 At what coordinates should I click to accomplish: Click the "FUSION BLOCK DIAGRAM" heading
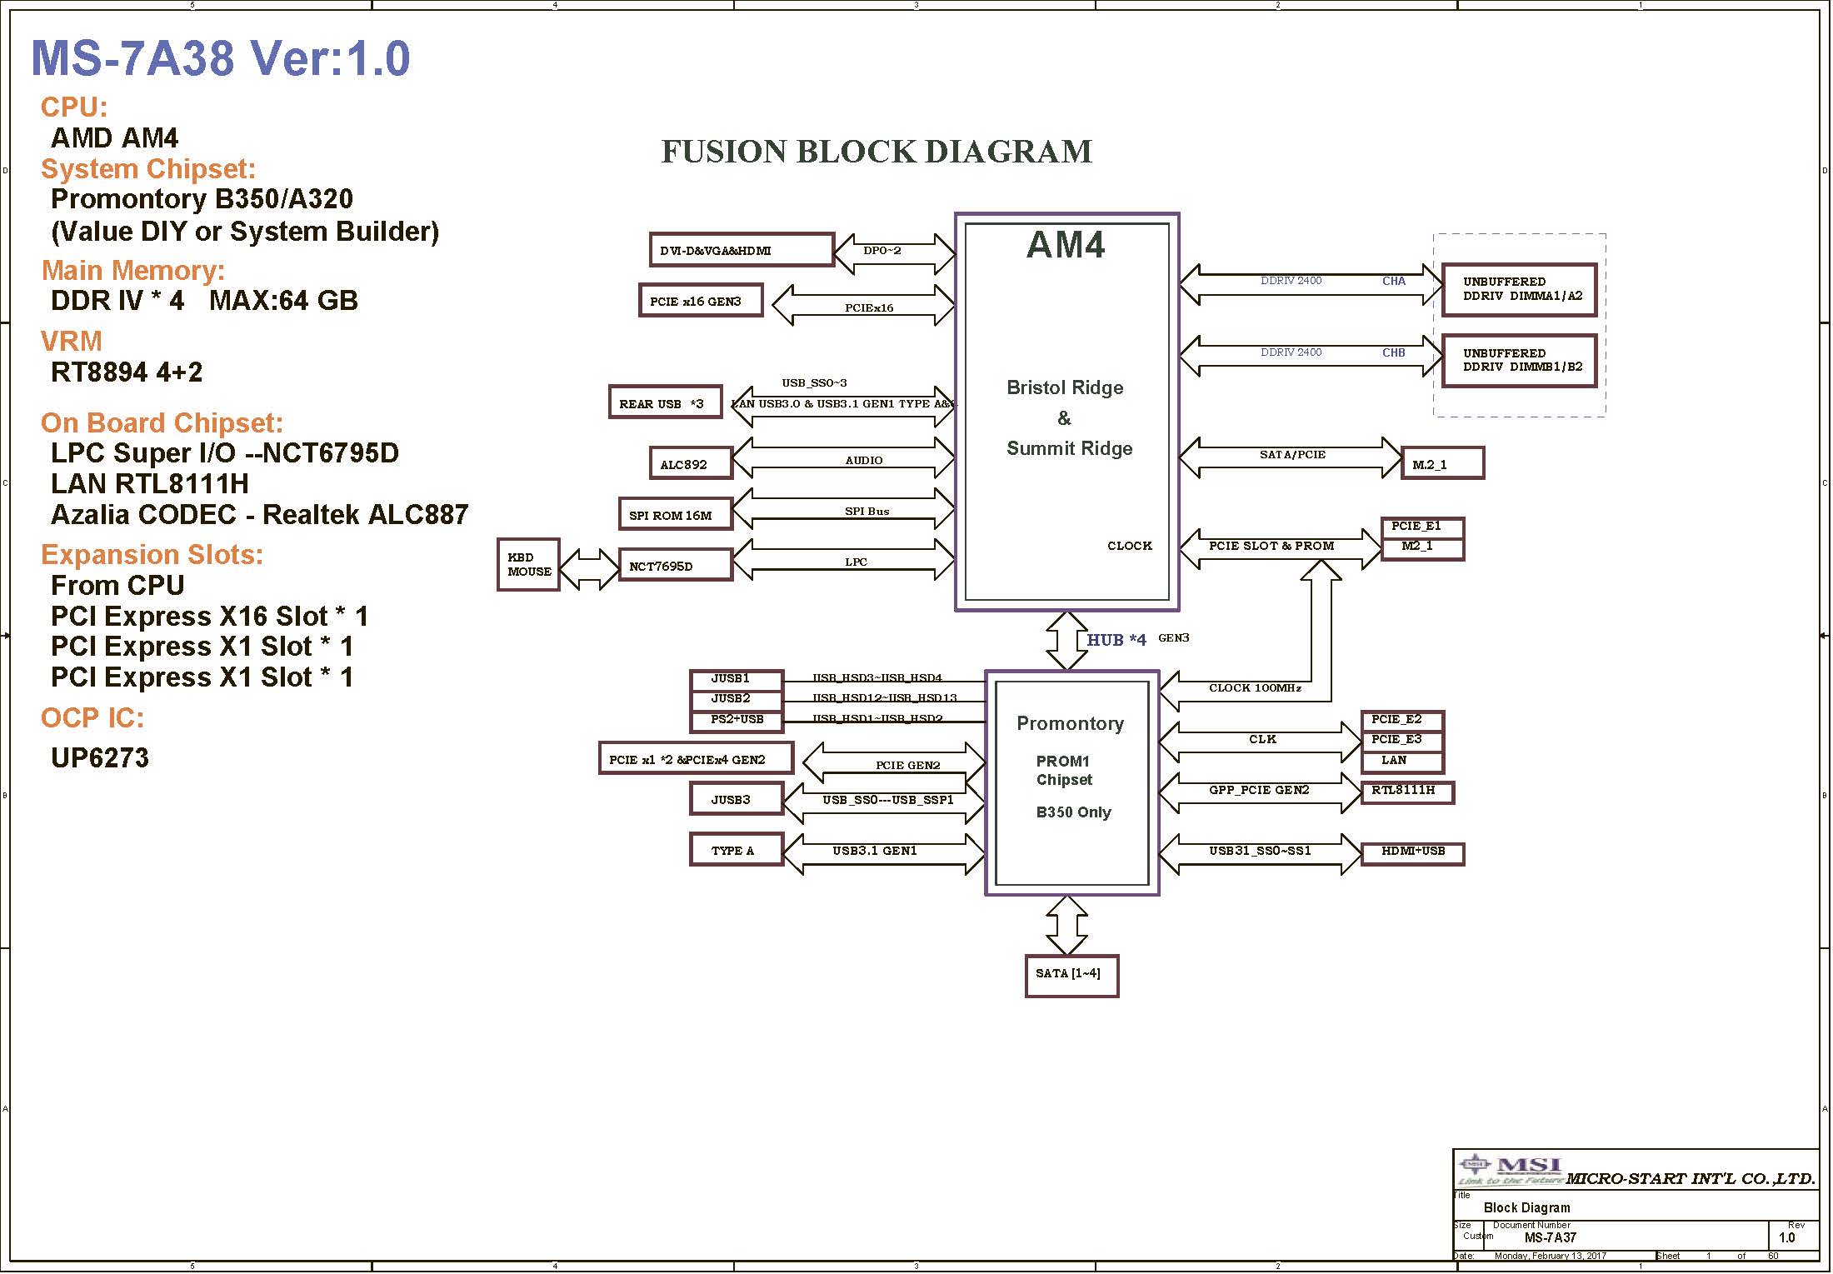click(877, 152)
